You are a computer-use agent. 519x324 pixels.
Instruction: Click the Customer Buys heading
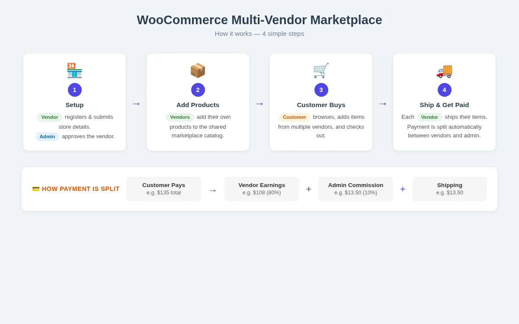click(321, 105)
